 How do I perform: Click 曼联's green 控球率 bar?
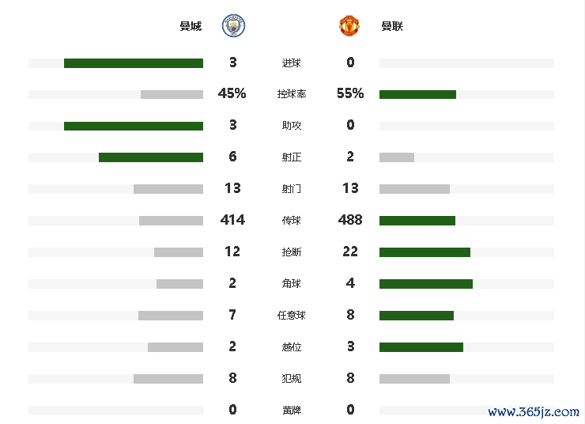(417, 94)
